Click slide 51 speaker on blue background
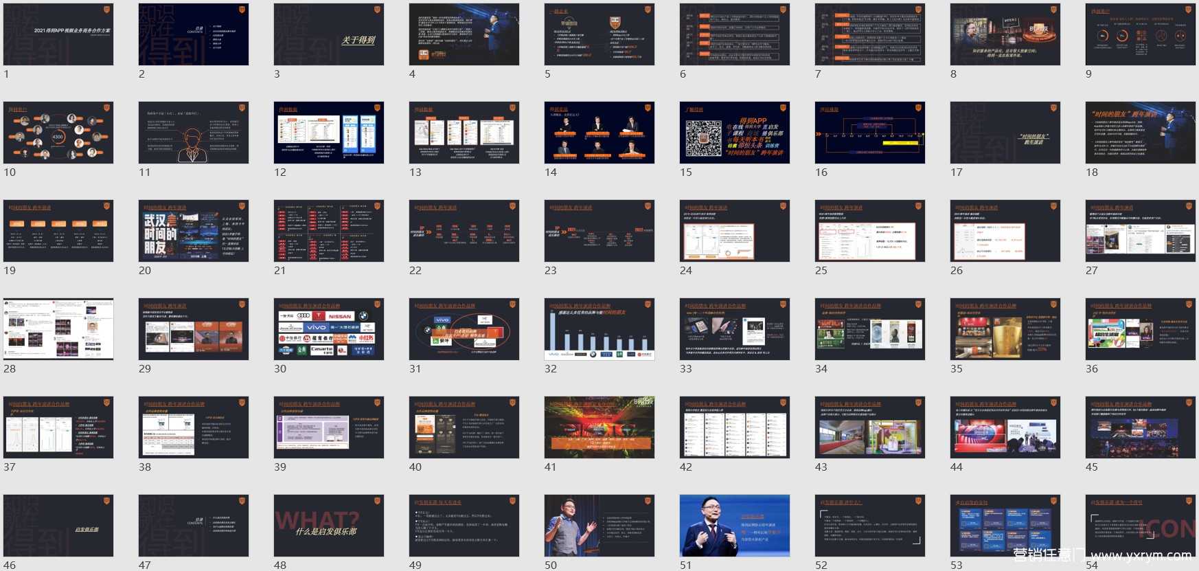The height and width of the screenshot is (571, 1199). tap(735, 526)
